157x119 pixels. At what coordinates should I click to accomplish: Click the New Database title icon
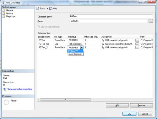3,3
